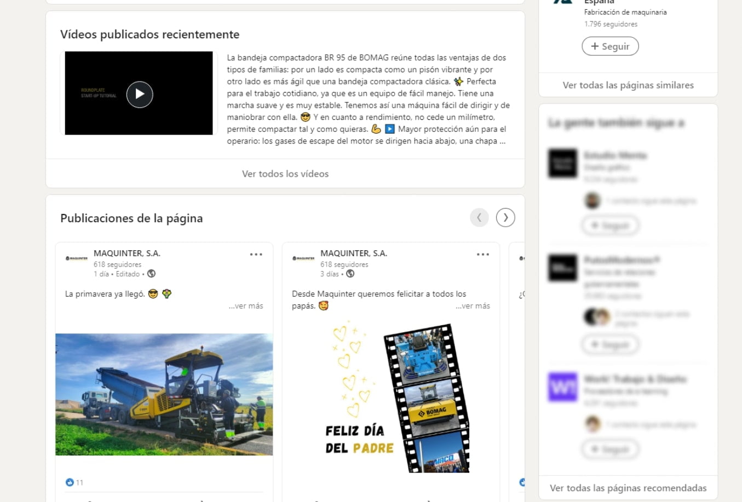Show next page publications with right arrow
Viewport: 742px width, 502px height.
pos(505,217)
